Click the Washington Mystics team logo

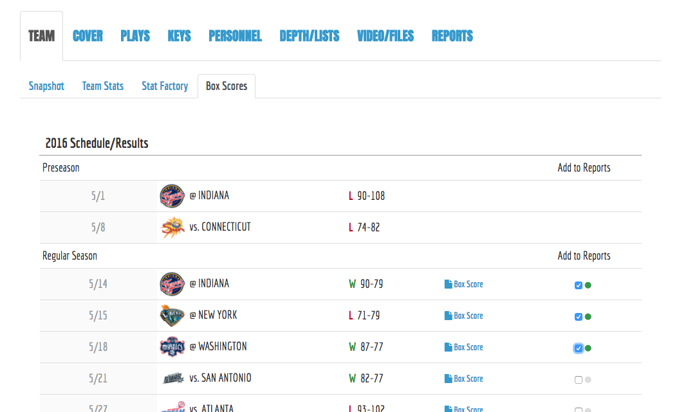[172, 347]
